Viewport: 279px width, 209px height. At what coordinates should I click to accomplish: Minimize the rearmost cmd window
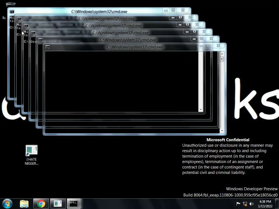(166, 10)
